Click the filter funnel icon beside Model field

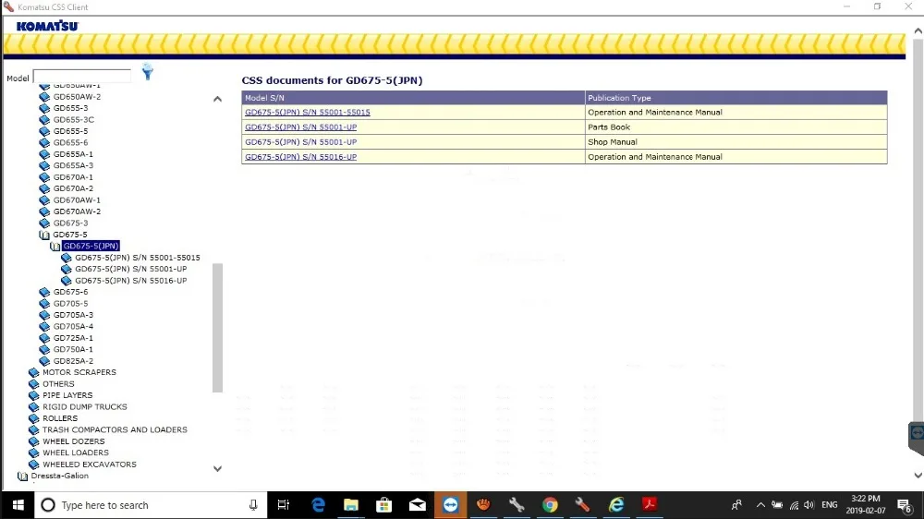coord(147,72)
